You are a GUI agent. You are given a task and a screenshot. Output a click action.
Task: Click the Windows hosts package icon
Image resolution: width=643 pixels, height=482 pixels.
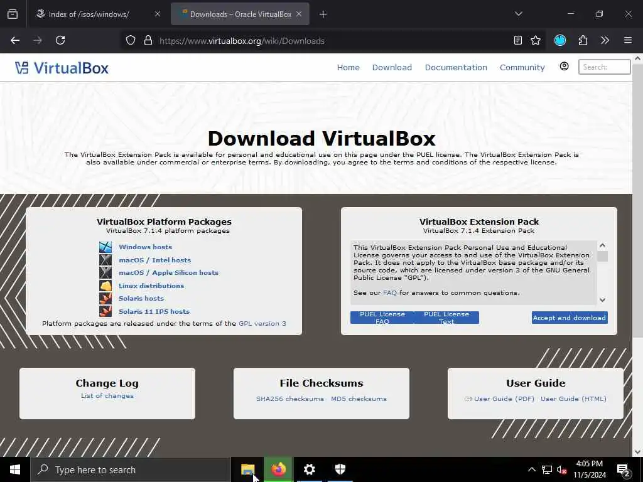pyautogui.click(x=105, y=247)
